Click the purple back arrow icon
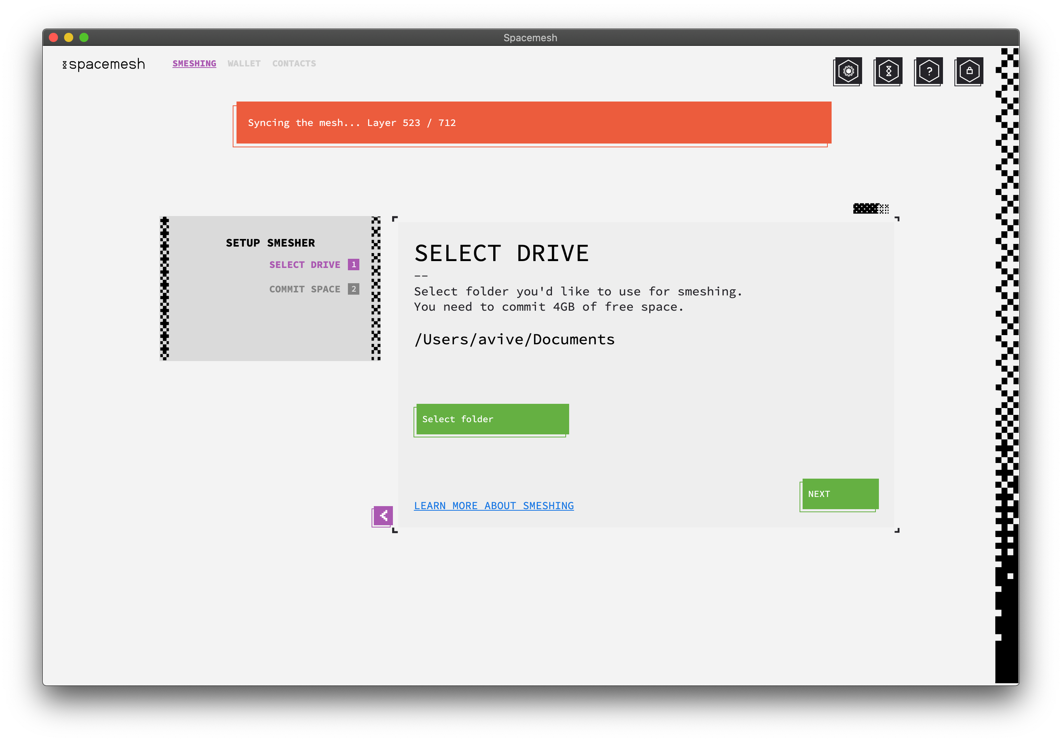The image size is (1062, 742). 383,515
